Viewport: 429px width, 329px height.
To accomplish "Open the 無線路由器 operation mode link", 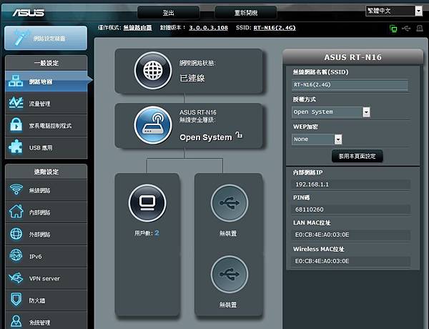I will 137,28.
